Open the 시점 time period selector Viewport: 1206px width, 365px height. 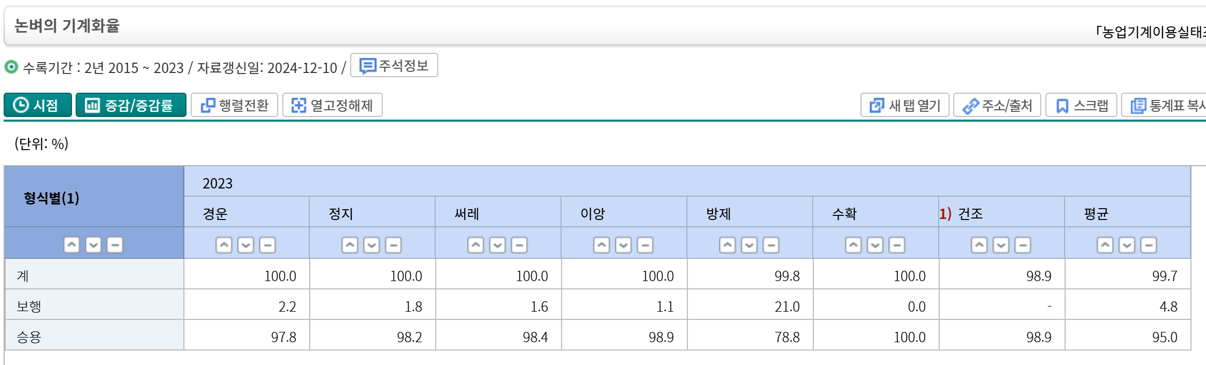tap(38, 106)
